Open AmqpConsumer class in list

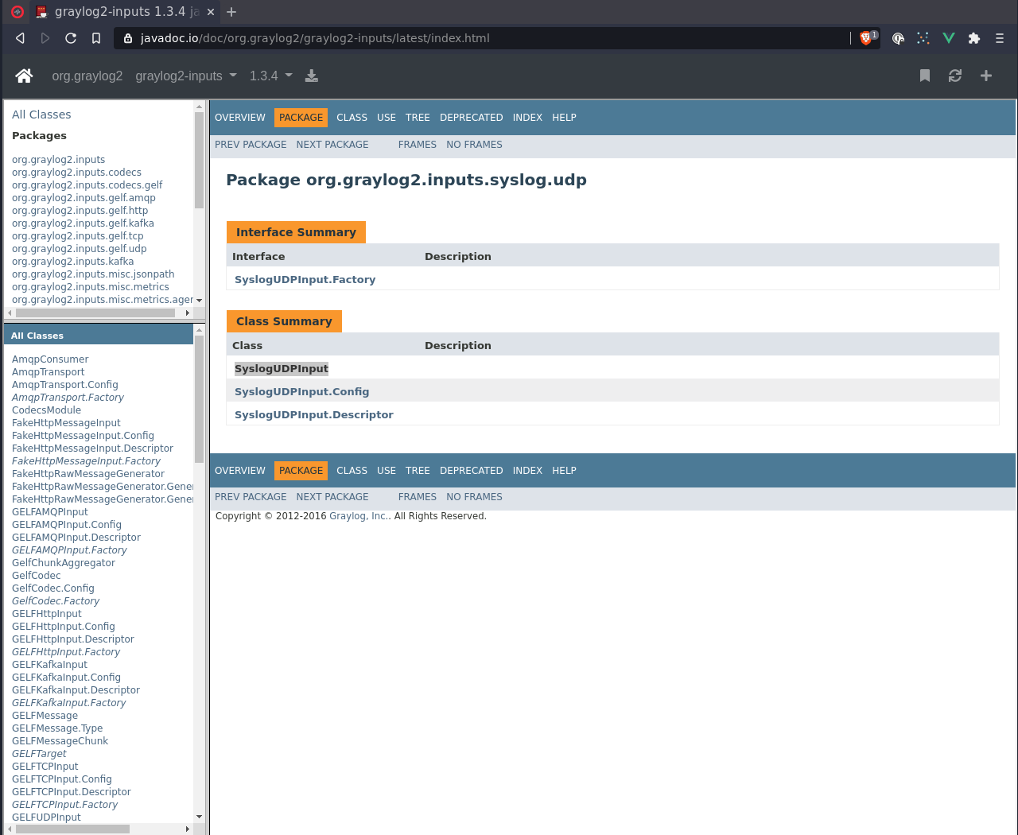(x=50, y=359)
